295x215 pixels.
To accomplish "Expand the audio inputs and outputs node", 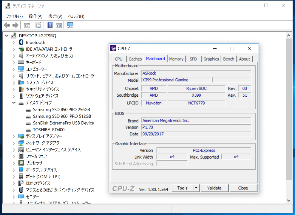I will [x=14, y=56].
